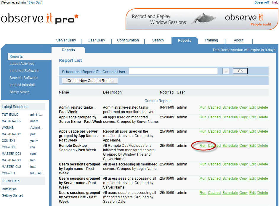The image size is (279, 206).
Task: Open Install/Uninstall in the sidebar
Action: click(x=22, y=85)
